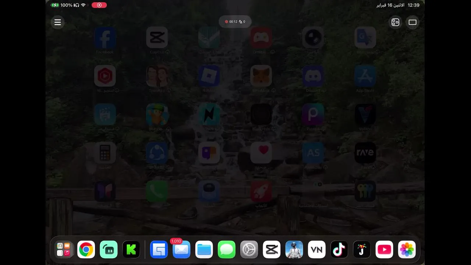Open the Volocco V app
Screen dimensions: 471x265
365,114
